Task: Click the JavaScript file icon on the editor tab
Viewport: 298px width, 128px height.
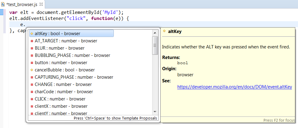Action: [3, 4]
